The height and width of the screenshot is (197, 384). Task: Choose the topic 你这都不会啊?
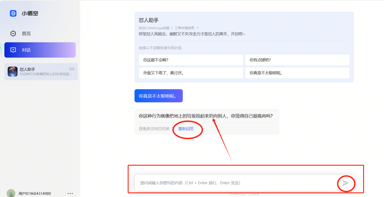coord(191,60)
